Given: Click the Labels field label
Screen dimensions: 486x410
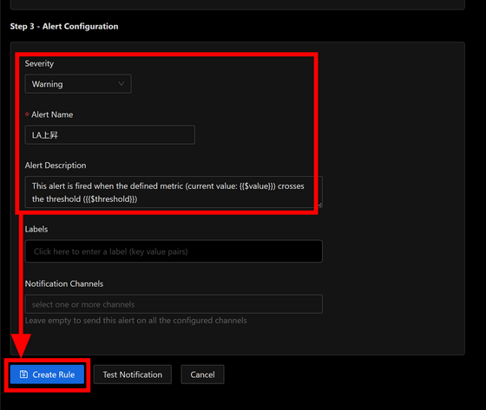Looking at the screenshot, I should pyautogui.click(x=36, y=229).
